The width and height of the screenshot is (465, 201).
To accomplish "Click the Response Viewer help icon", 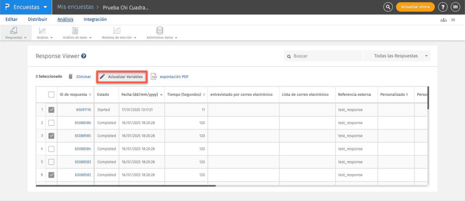I will point(84,56).
